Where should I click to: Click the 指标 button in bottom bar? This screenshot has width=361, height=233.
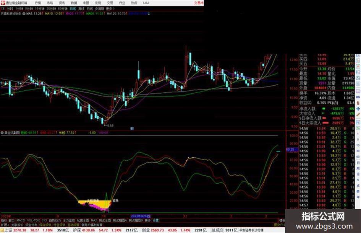(4, 220)
